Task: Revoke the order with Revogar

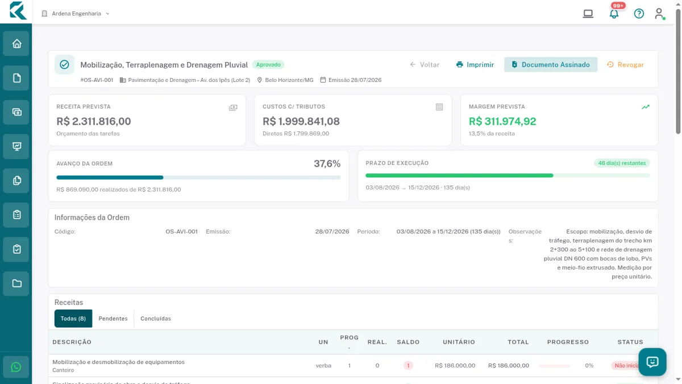Action: (625, 65)
